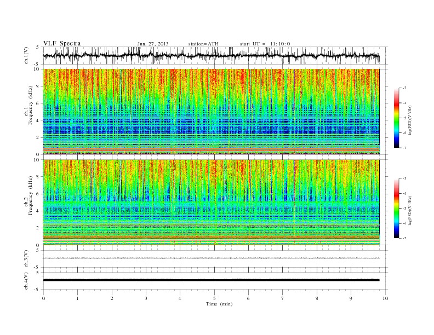Click the date 'Jun. 27, 2013'
The image size is (434, 335).
pos(153,44)
